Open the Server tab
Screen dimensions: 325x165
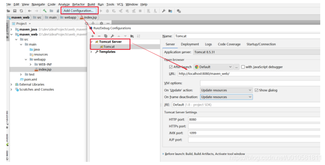coord(170,44)
